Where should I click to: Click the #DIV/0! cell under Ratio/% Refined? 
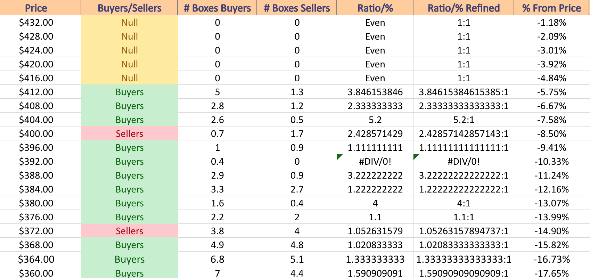point(464,162)
